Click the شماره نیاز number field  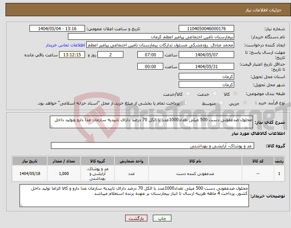206,28
